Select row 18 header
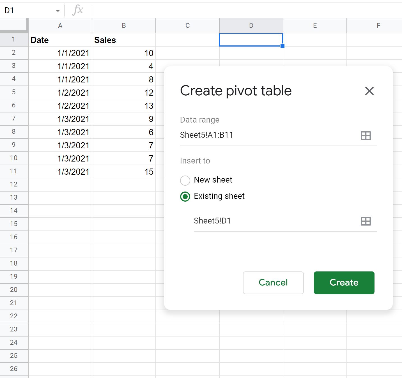This screenshot has height=378, width=402. click(x=14, y=264)
